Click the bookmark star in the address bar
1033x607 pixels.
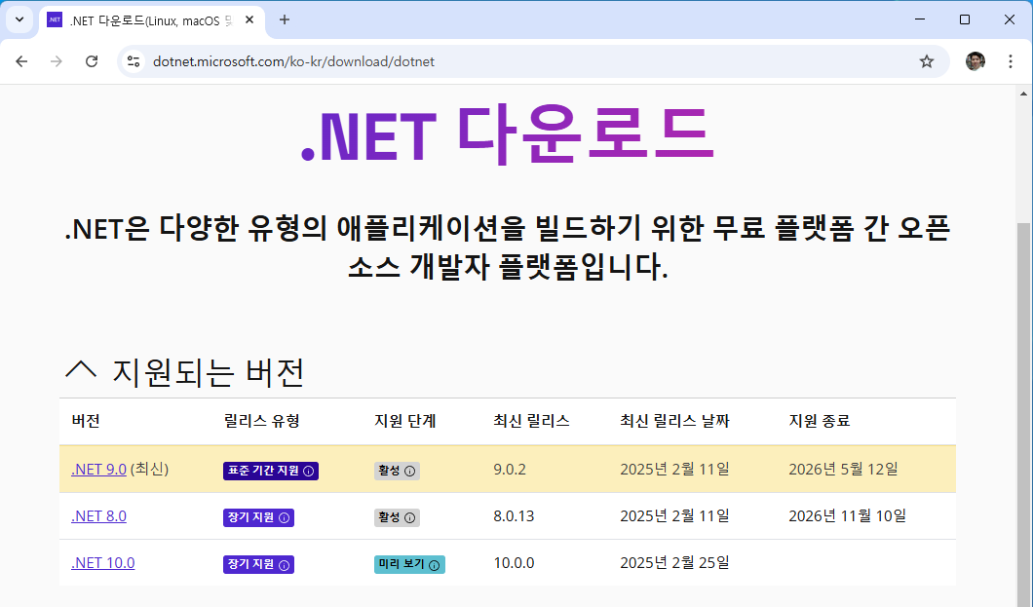coord(927,60)
